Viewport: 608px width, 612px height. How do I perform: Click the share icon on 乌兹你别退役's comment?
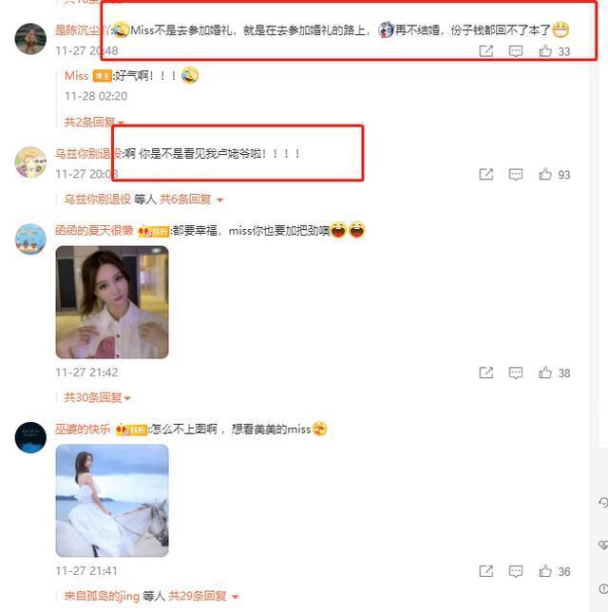tap(485, 174)
